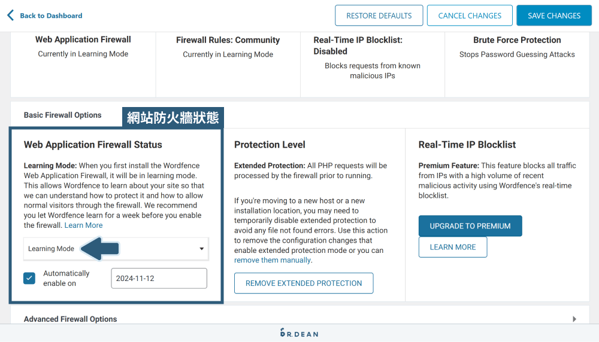Image resolution: width=599 pixels, height=342 pixels.
Task: Edit the 2024-11-12 date field
Action: [159, 279]
